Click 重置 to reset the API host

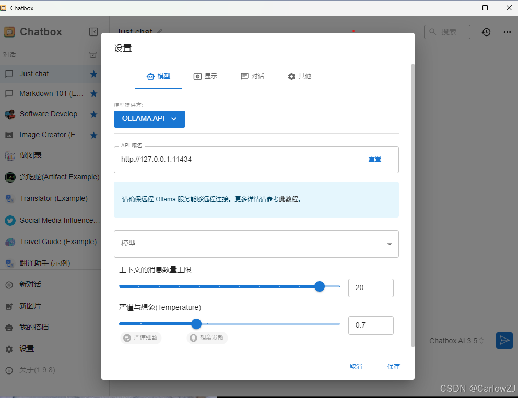pos(374,159)
